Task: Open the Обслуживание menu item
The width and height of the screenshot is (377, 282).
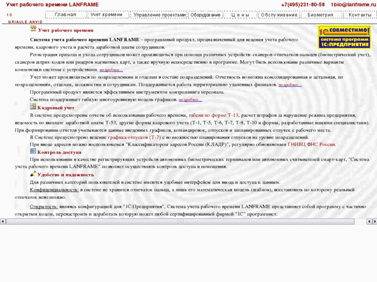Action: click(279, 14)
